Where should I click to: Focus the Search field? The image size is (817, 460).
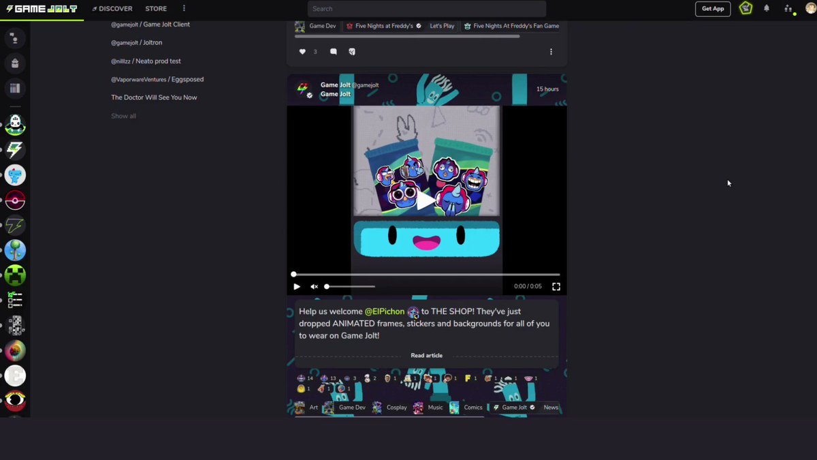pyautogui.click(x=427, y=9)
